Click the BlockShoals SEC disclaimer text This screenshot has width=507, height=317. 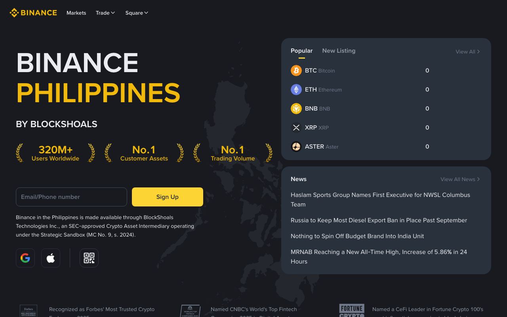point(105,226)
